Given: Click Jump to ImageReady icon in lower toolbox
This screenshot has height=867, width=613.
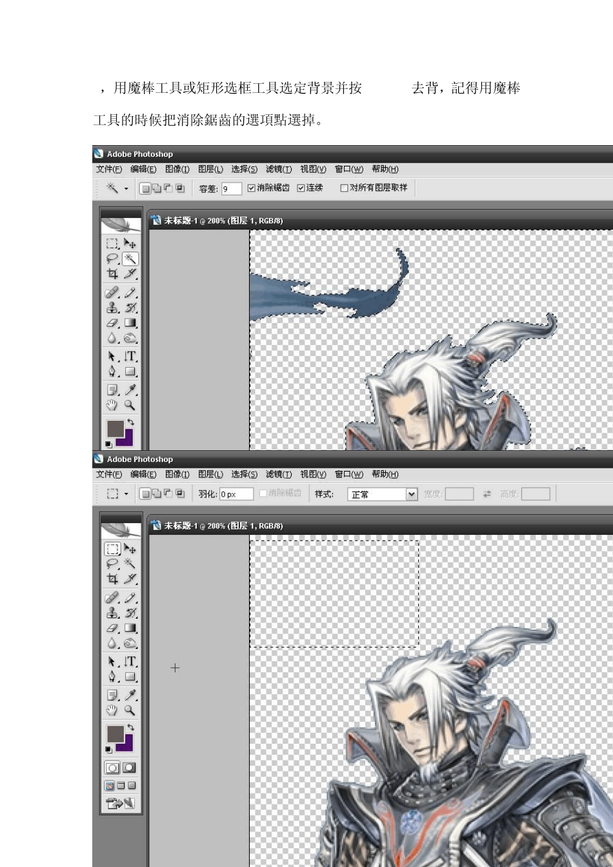Looking at the screenshot, I should click(x=120, y=804).
